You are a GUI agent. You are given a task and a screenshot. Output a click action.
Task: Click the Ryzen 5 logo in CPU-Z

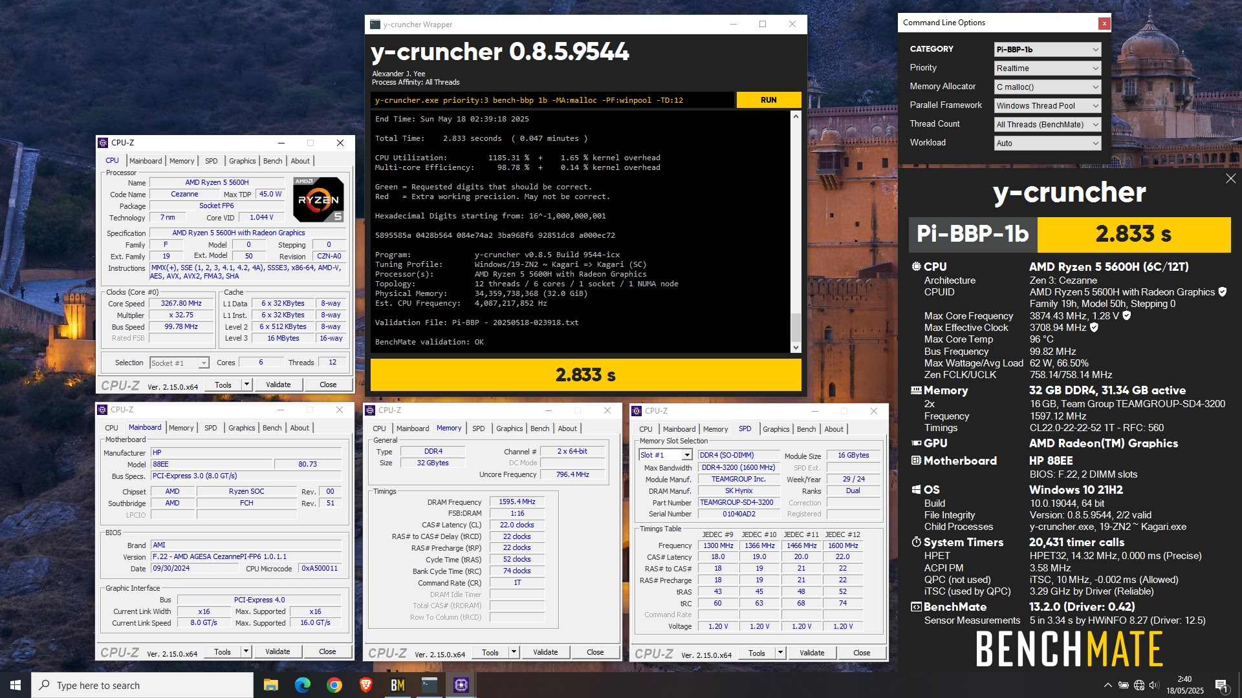tap(318, 200)
